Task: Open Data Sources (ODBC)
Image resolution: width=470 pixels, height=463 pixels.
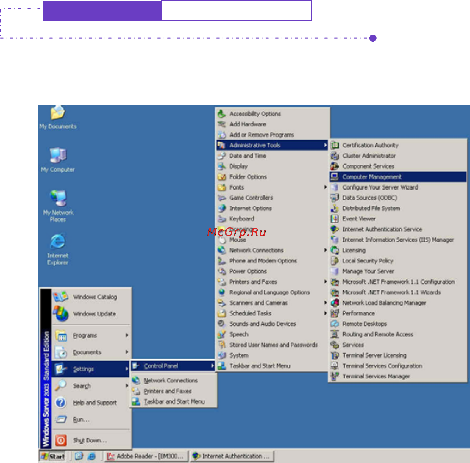Action: tap(398, 198)
